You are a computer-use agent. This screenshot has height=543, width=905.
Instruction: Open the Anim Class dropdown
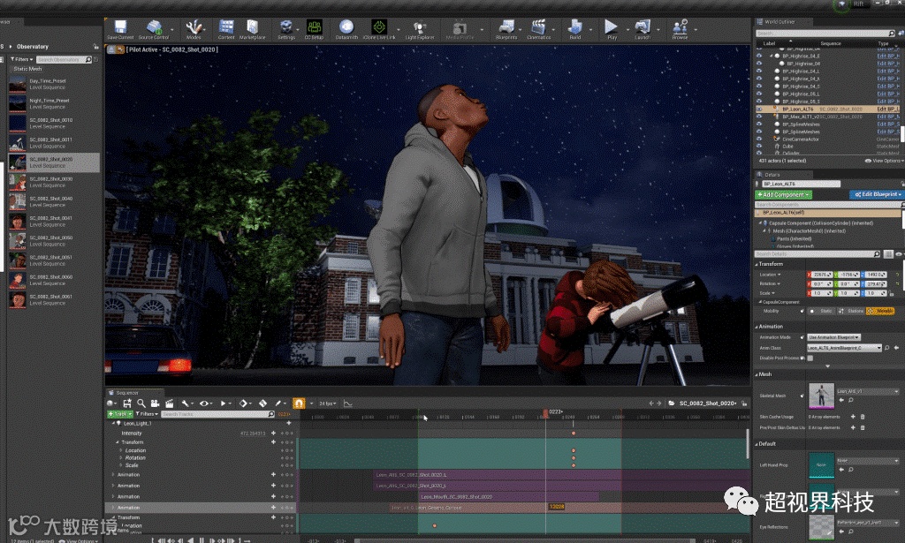coord(844,348)
